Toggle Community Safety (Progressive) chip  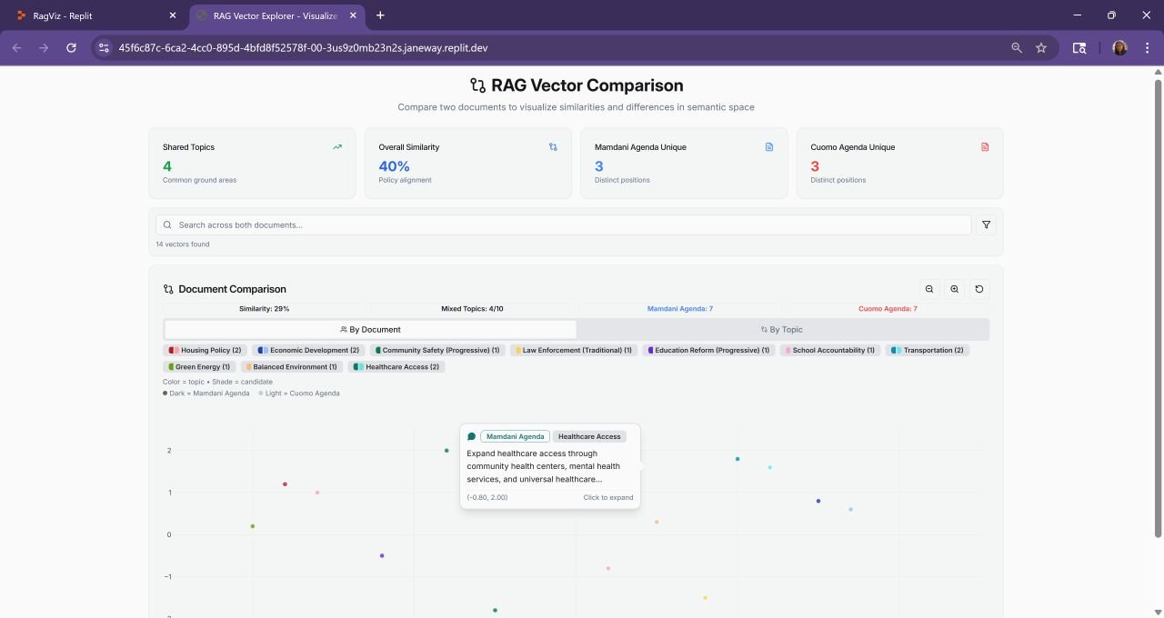(x=436, y=350)
